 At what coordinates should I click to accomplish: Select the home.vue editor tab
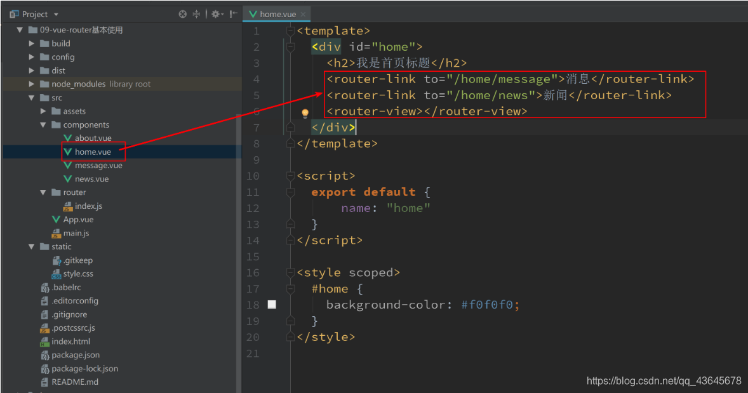point(277,15)
